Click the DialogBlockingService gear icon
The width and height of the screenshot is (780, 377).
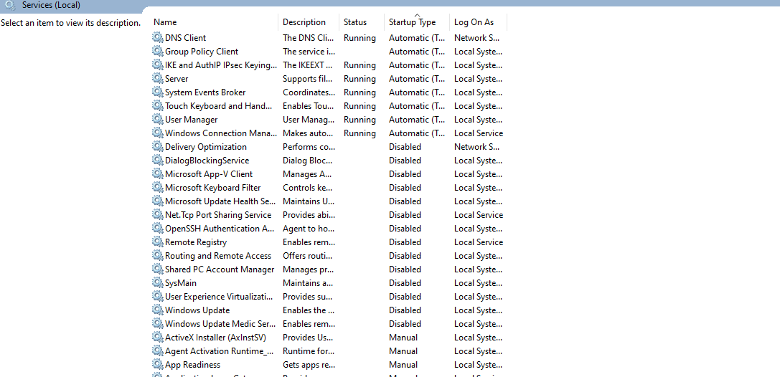click(158, 161)
